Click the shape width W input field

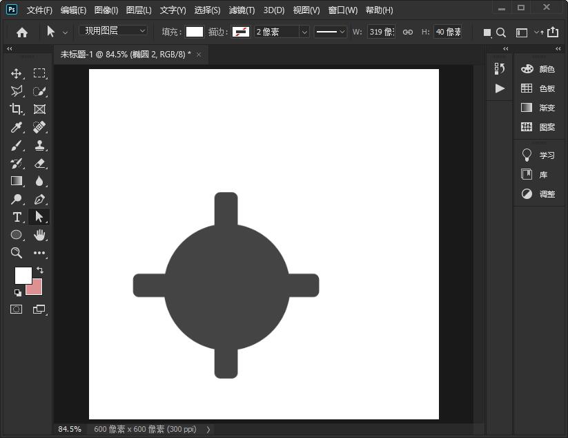381,32
